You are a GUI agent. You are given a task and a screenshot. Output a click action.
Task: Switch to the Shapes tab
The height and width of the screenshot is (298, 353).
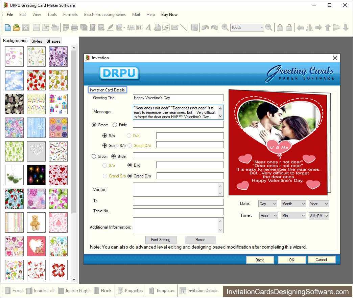(x=53, y=41)
